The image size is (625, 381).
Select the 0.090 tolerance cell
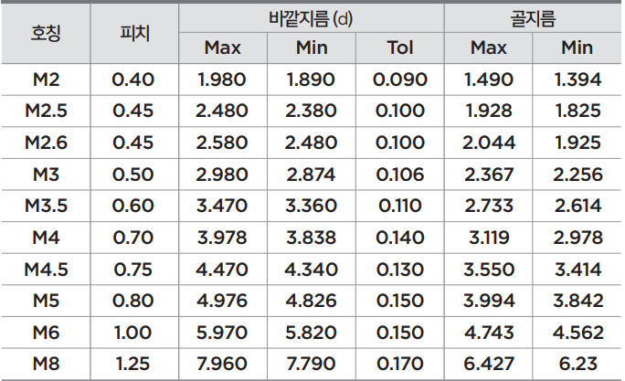400,79
